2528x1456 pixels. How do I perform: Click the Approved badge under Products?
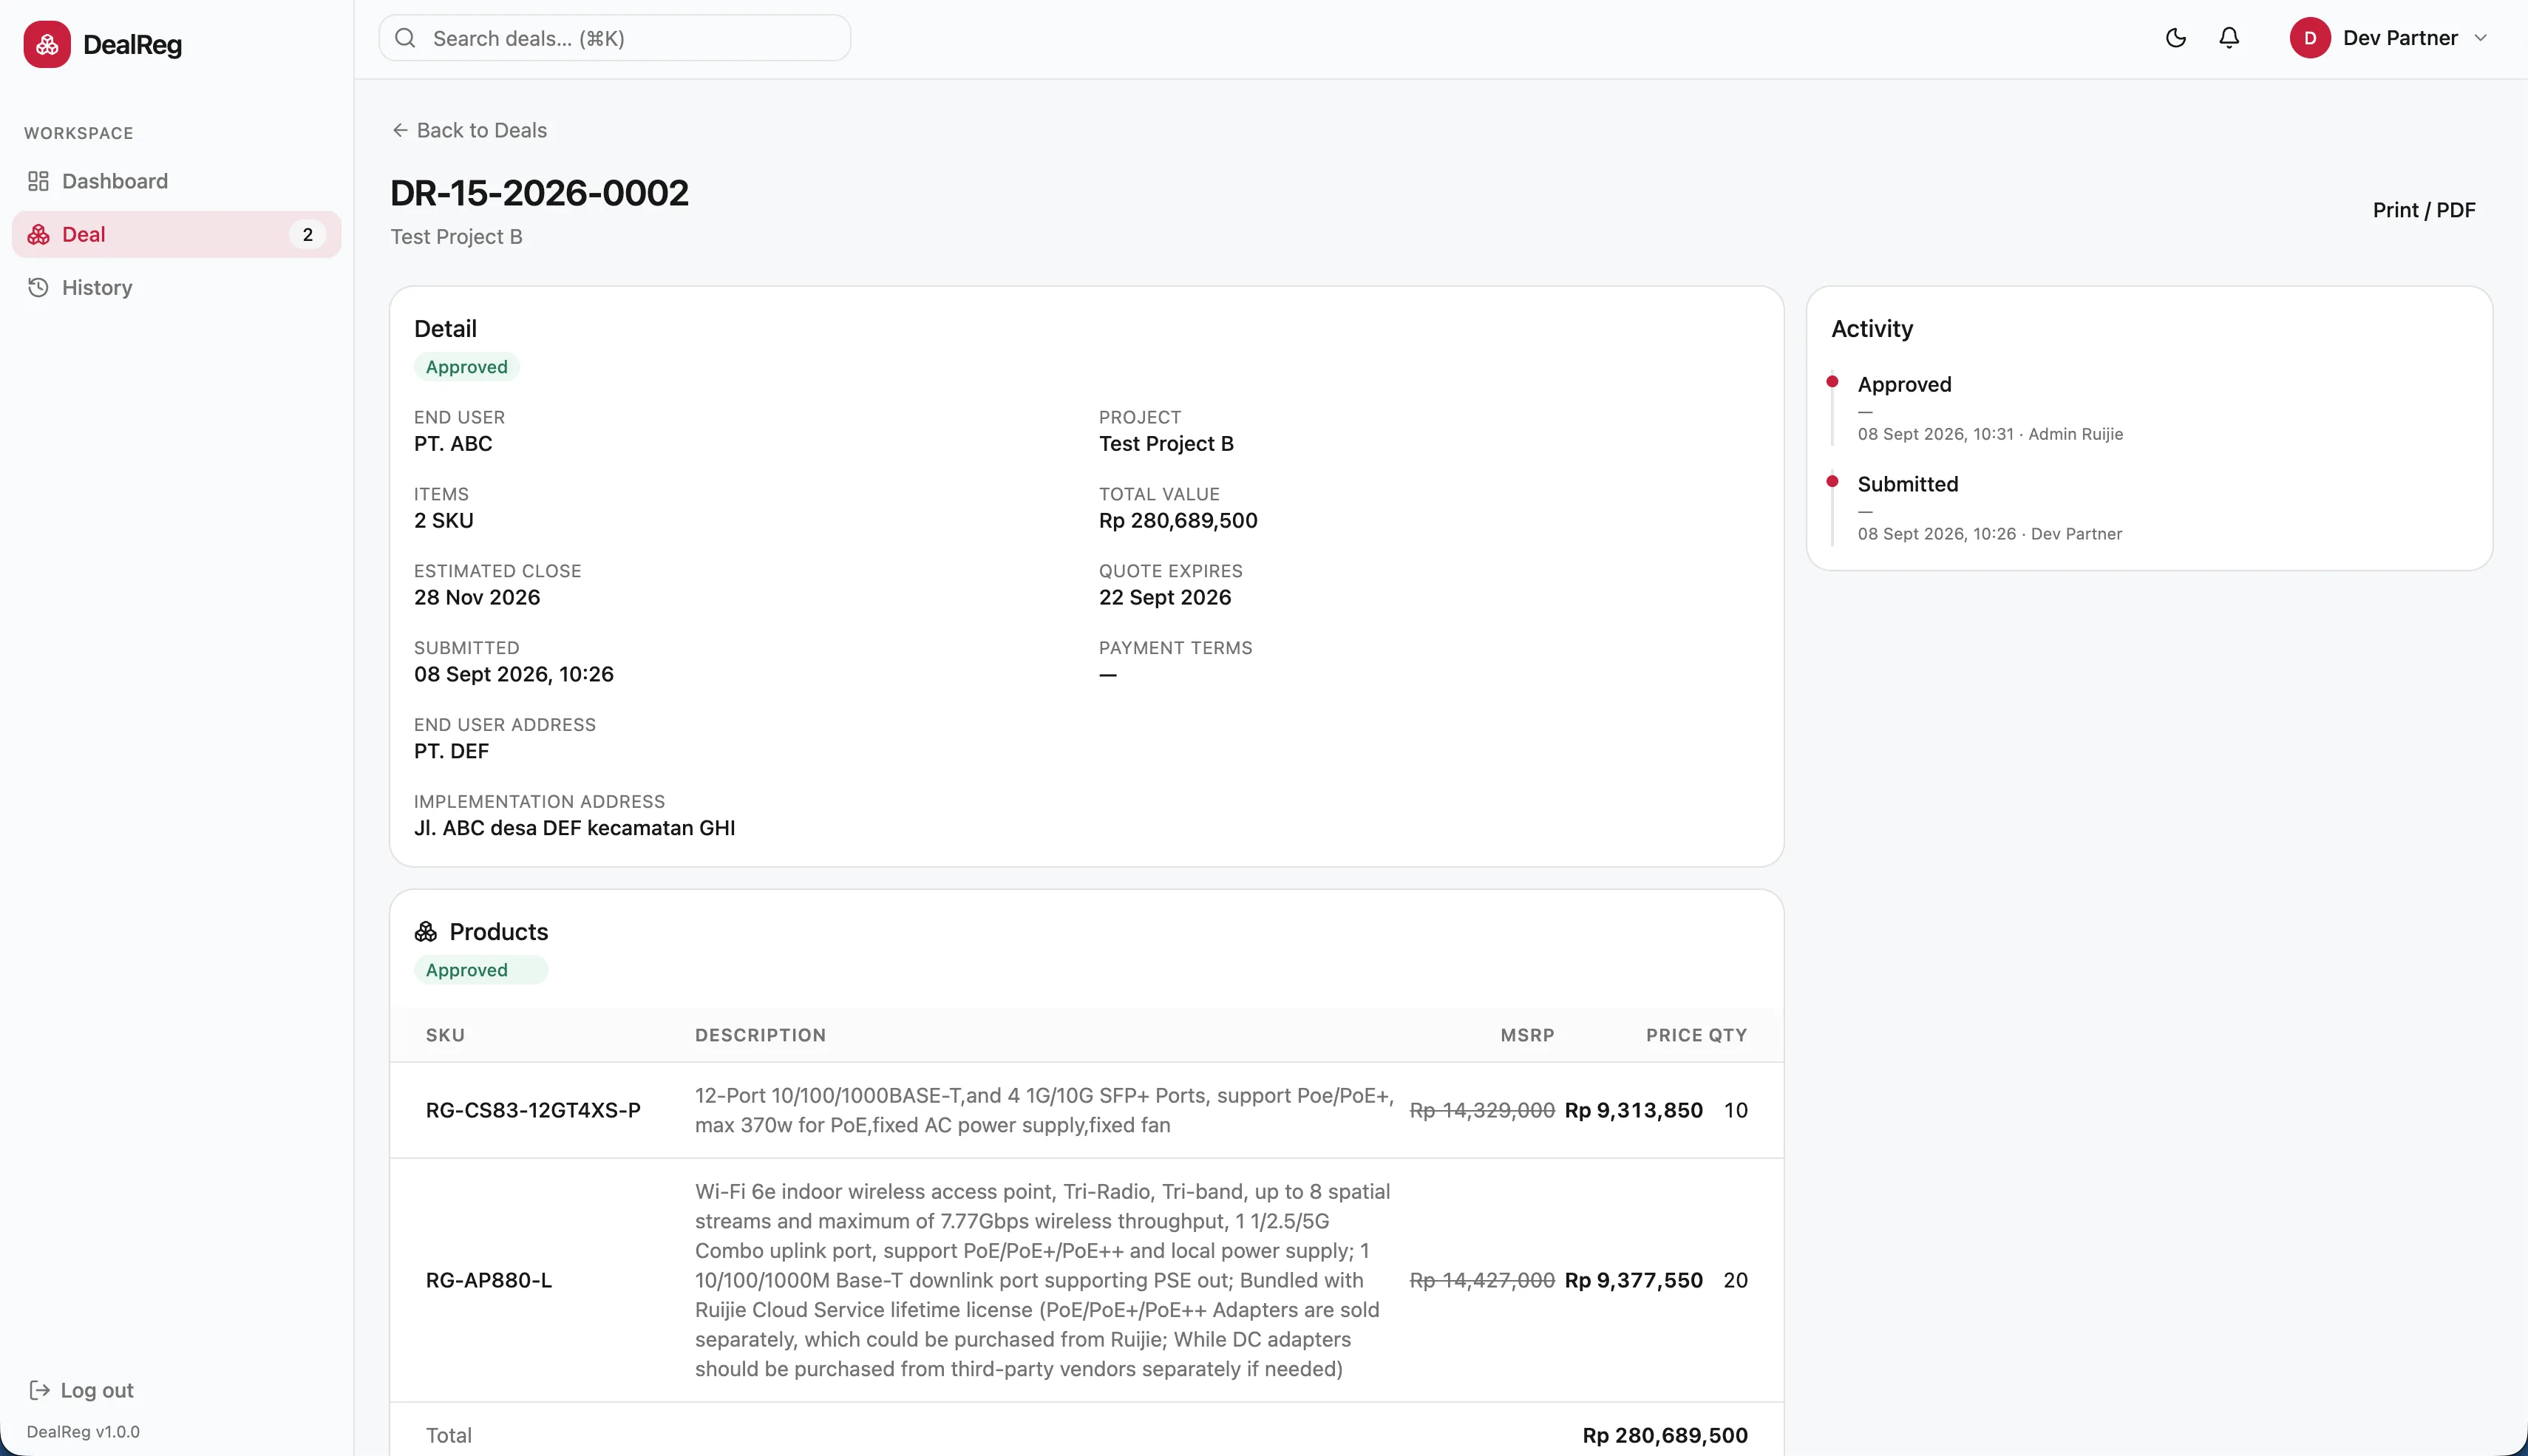[481, 970]
